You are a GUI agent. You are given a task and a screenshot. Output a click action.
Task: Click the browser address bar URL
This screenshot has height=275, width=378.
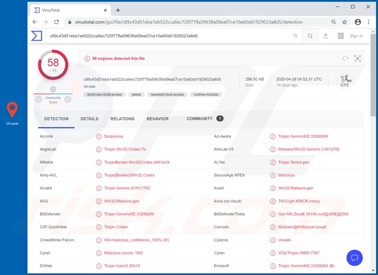[x=189, y=22]
